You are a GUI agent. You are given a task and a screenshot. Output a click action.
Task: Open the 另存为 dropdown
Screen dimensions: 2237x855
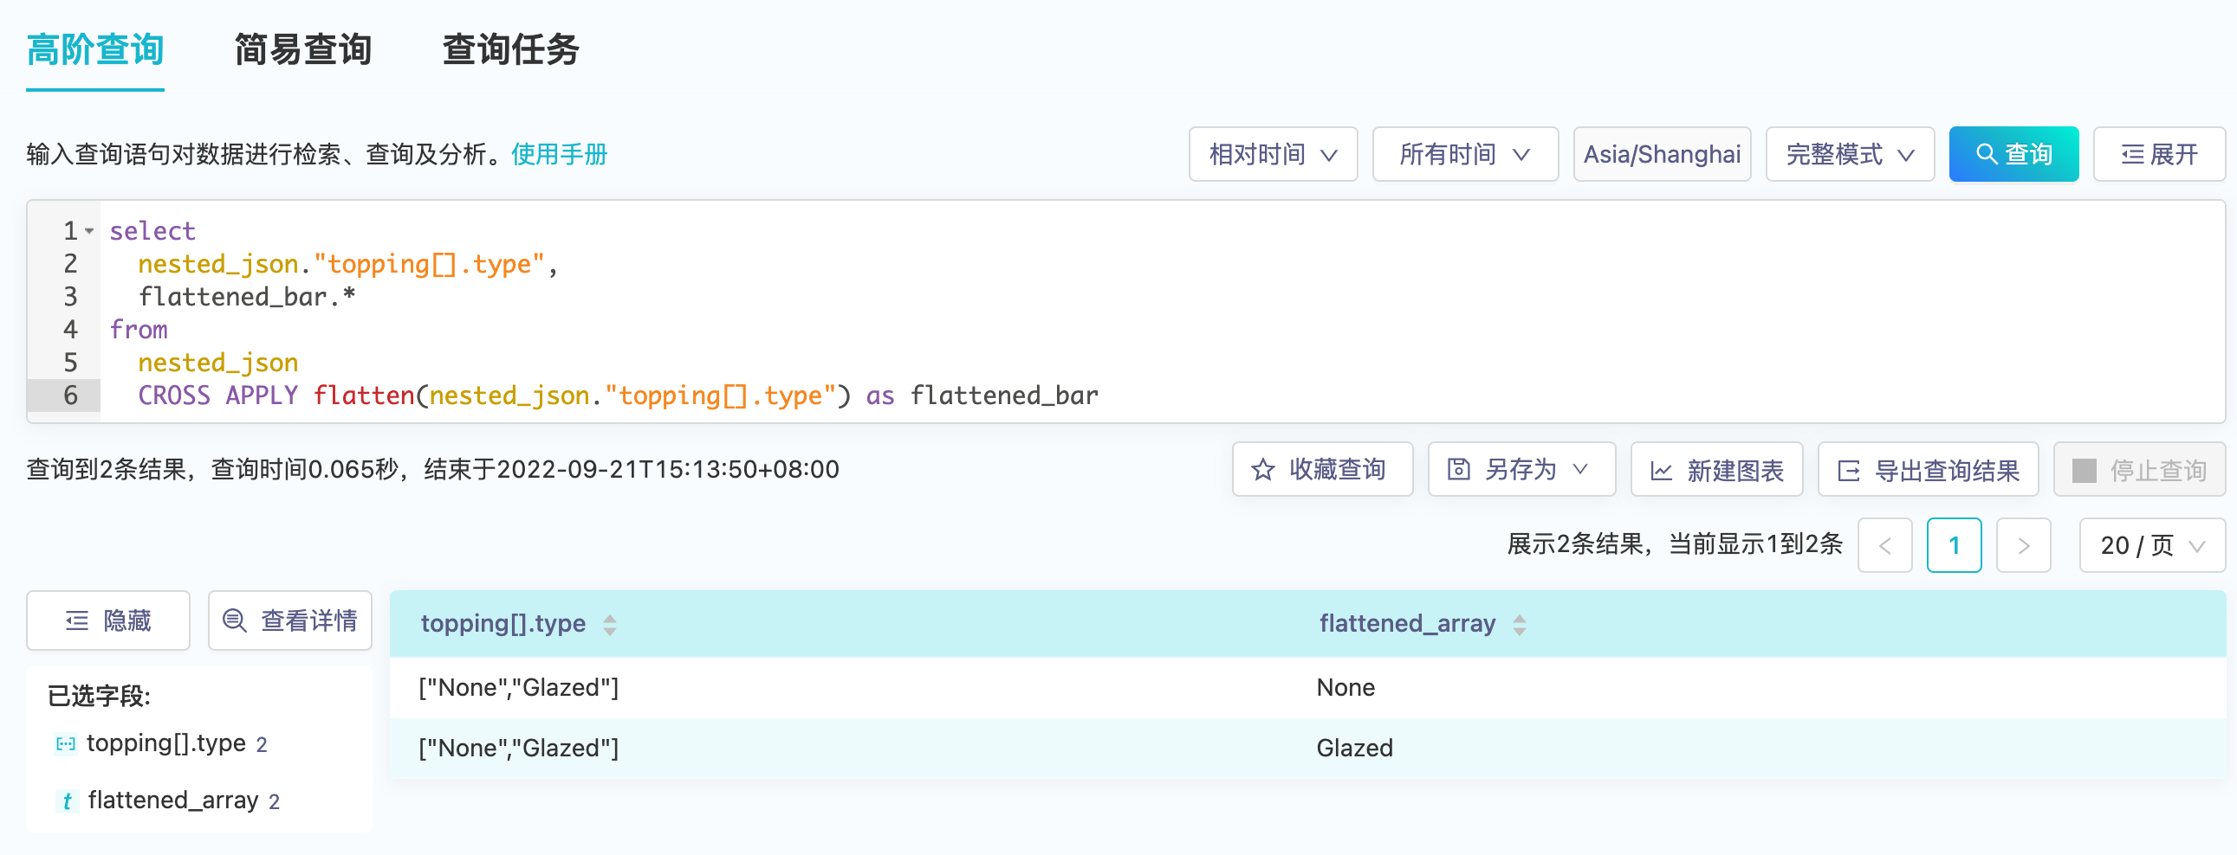tap(1521, 470)
